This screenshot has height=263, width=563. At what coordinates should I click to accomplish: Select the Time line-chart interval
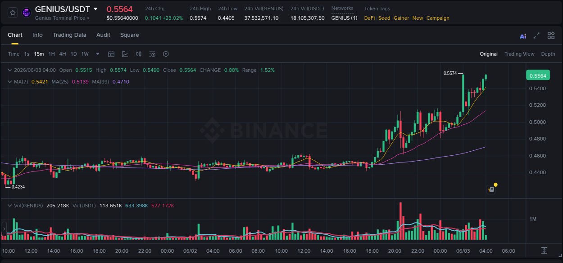pos(14,54)
